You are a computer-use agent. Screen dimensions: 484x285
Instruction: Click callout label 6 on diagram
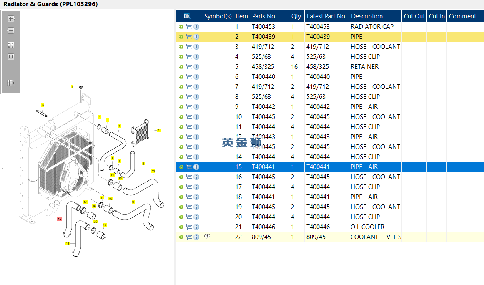pos(143,164)
